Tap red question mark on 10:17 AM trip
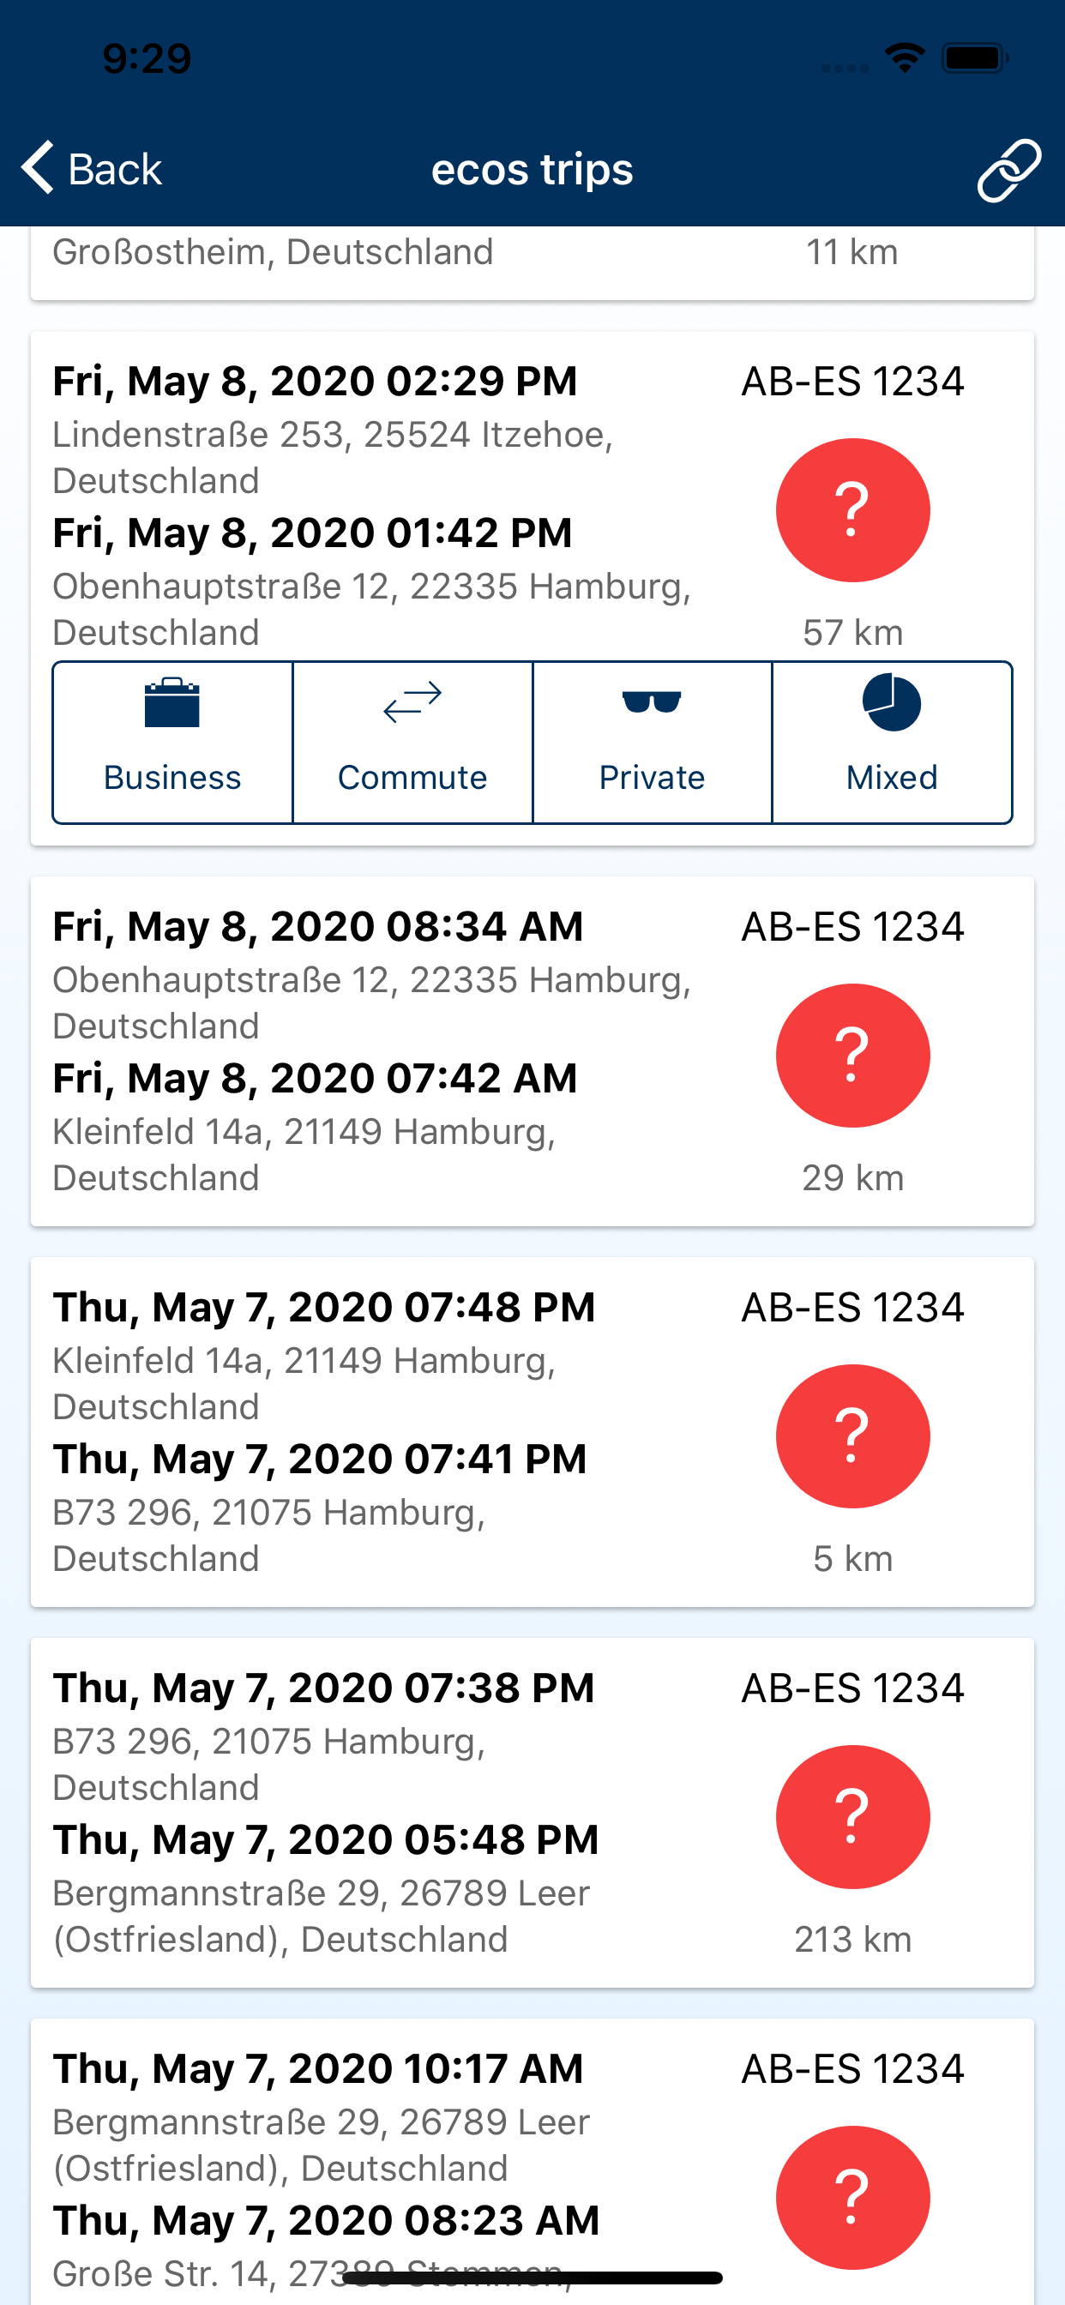This screenshot has height=2305, width=1065. pyautogui.click(x=852, y=2198)
